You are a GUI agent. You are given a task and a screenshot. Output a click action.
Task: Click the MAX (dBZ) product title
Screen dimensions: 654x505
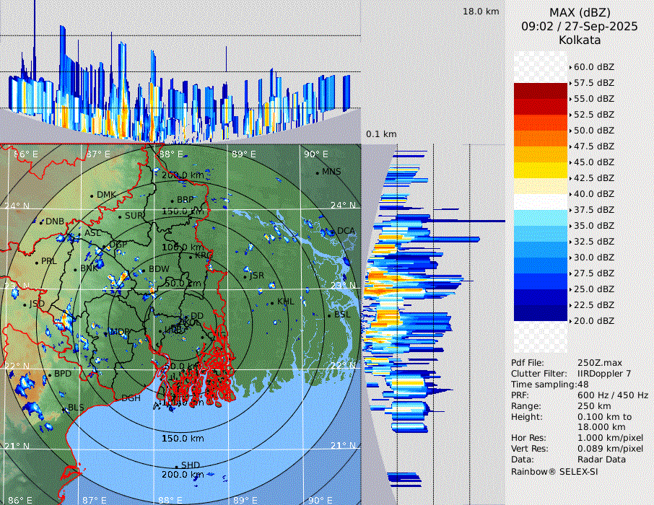coord(580,12)
